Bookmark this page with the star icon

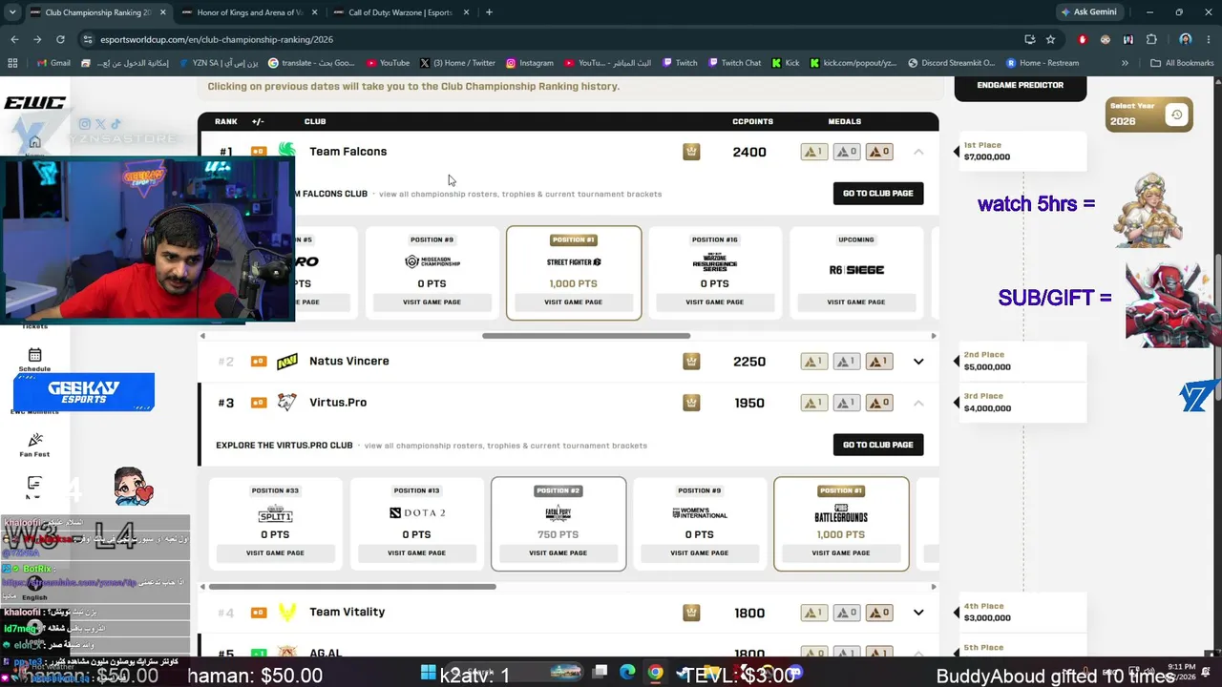coord(1050,39)
